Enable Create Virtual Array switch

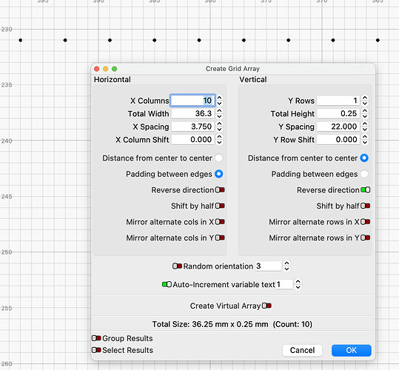tap(266, 306)
